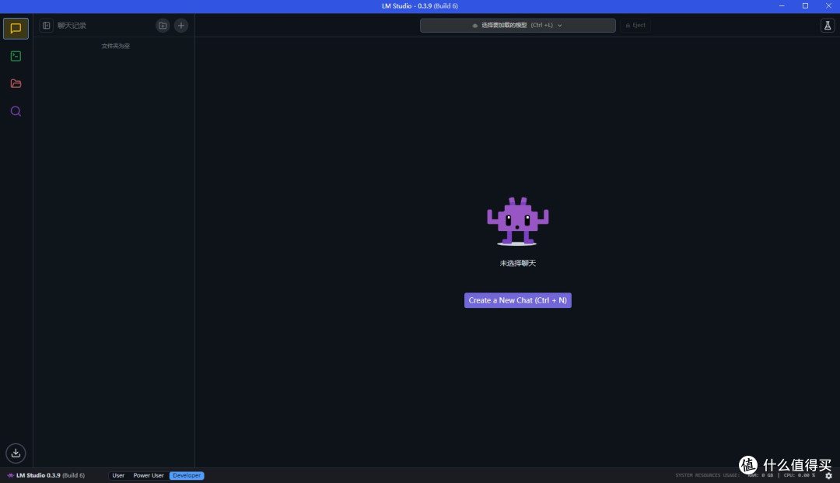Click Create a New Chat button
The image size is (840, 483).
517,300
